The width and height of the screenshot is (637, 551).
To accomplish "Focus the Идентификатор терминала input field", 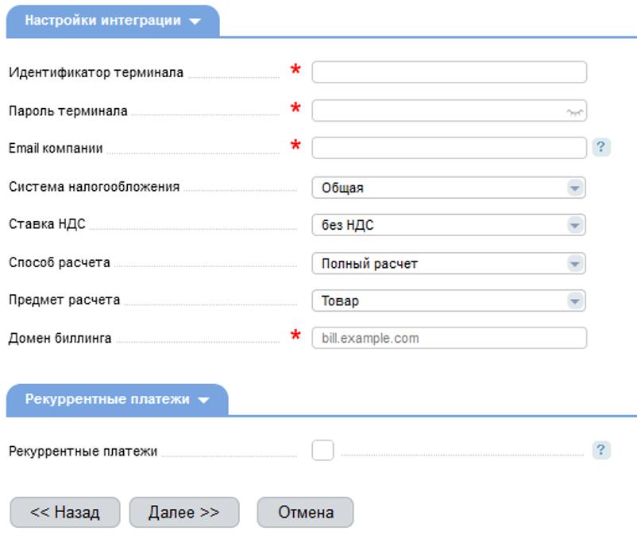I will (x=449, y=72).
